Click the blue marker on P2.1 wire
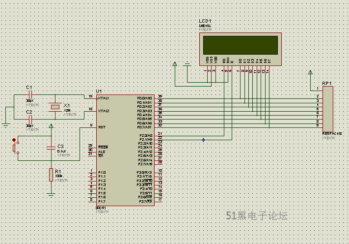 click(203, 140)
